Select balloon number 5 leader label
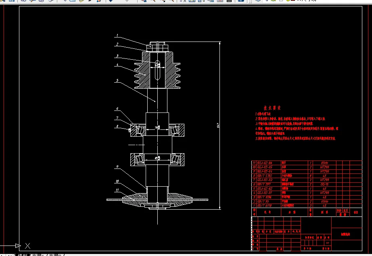 pyautogui.click(x=117, y=81)
